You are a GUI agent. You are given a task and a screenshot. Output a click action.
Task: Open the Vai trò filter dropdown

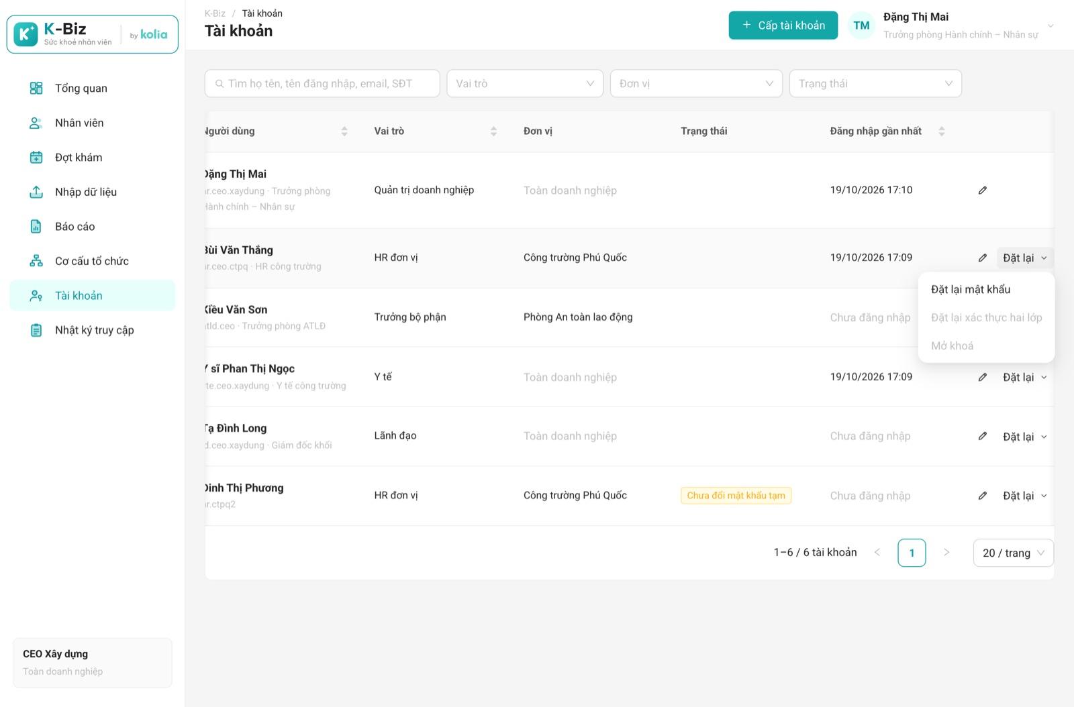click(525, 84)
